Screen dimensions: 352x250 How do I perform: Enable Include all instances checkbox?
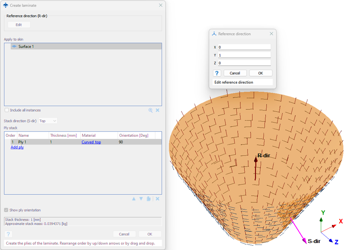[7, 110]
